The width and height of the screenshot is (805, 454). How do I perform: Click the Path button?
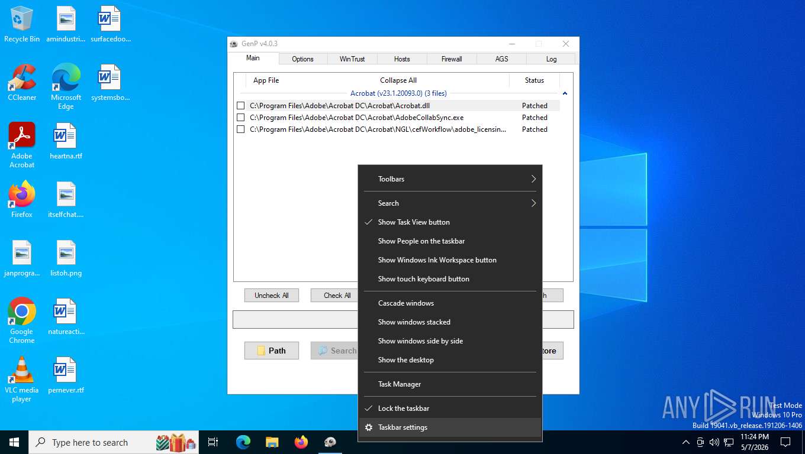pos(272,351)
